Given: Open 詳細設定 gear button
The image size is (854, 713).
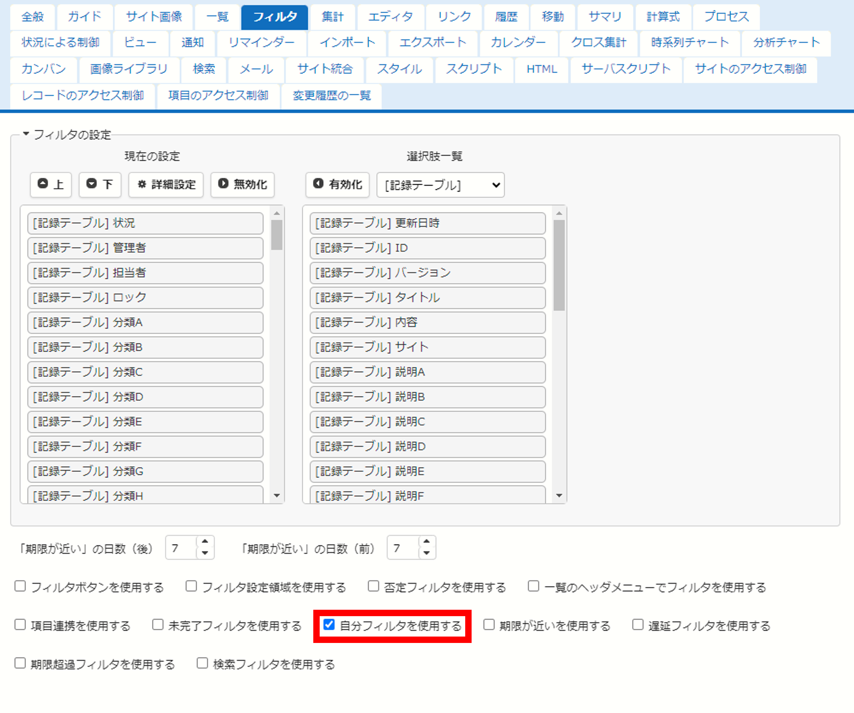Looking at the screenshot, I should 166,185.
